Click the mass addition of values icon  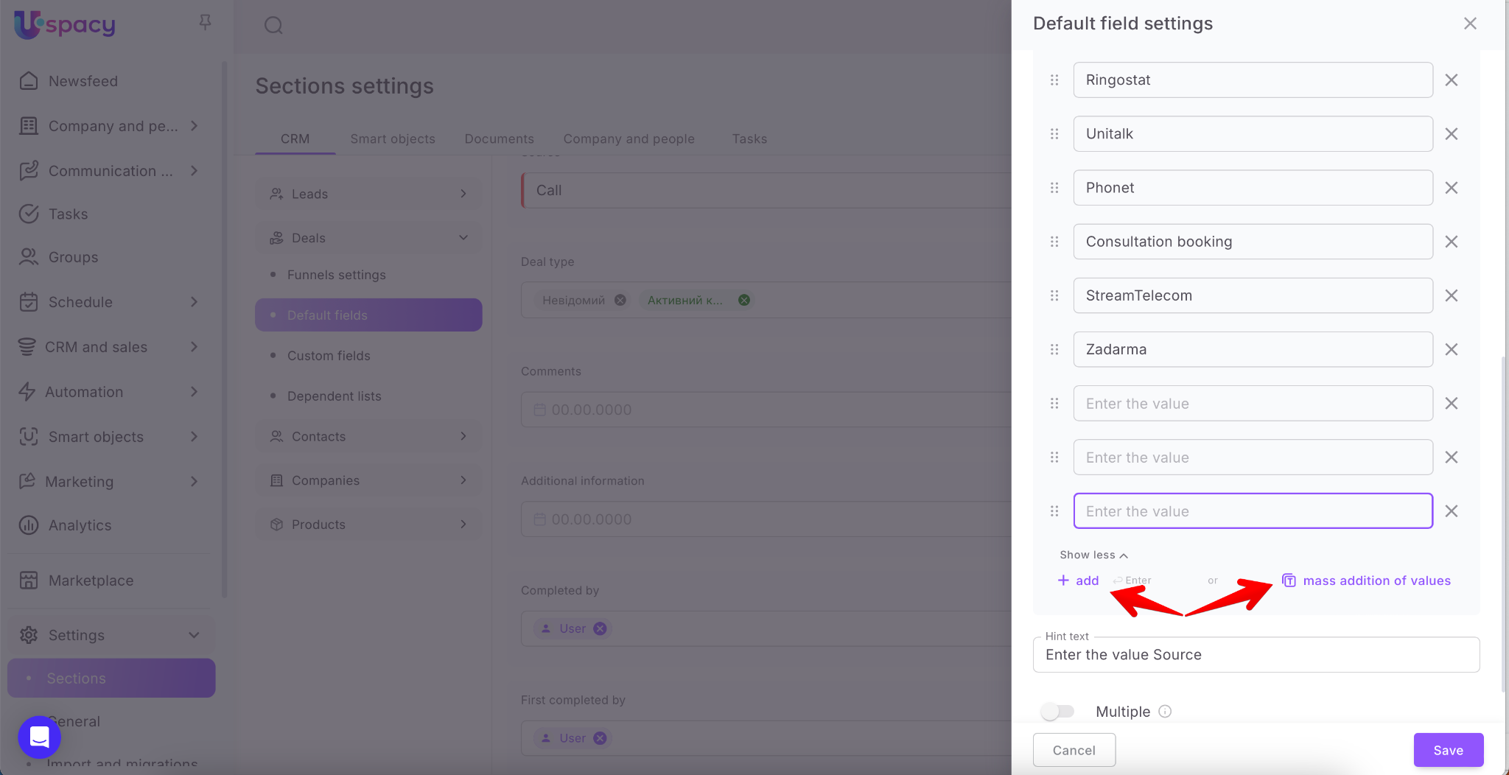pos(1289,581)
